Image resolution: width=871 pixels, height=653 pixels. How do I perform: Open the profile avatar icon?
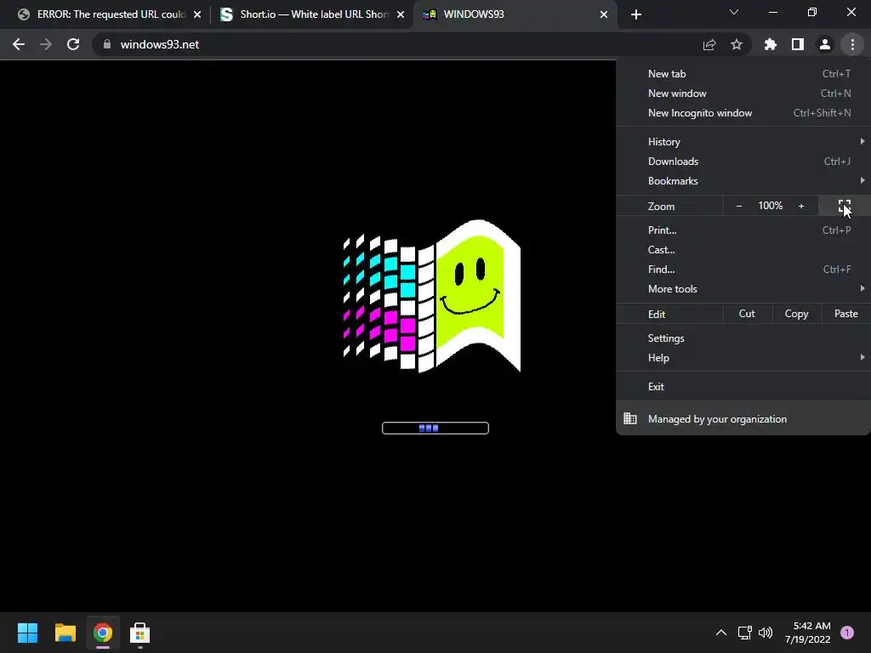tap(825, 44)
